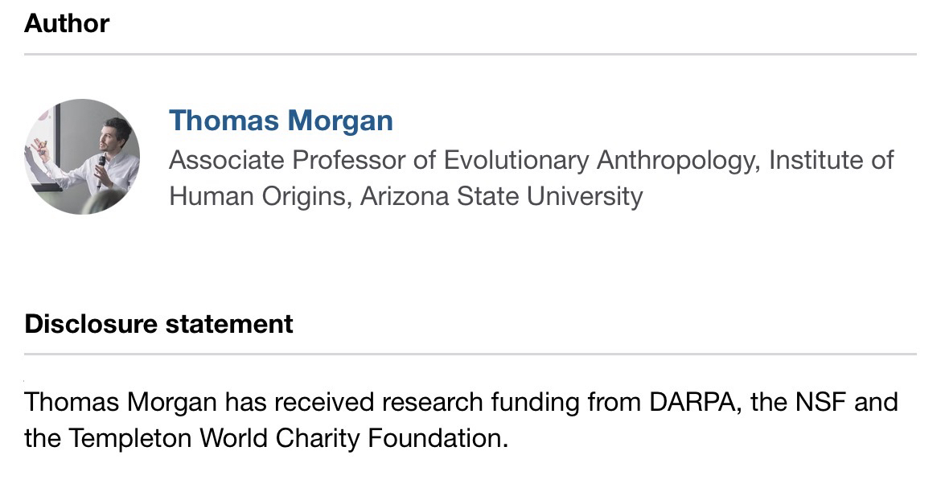Image resolution: width=941 pixels, height=496 pixels.
Task: Click "Arizona State University" in the affiliation
Action: 501,196
